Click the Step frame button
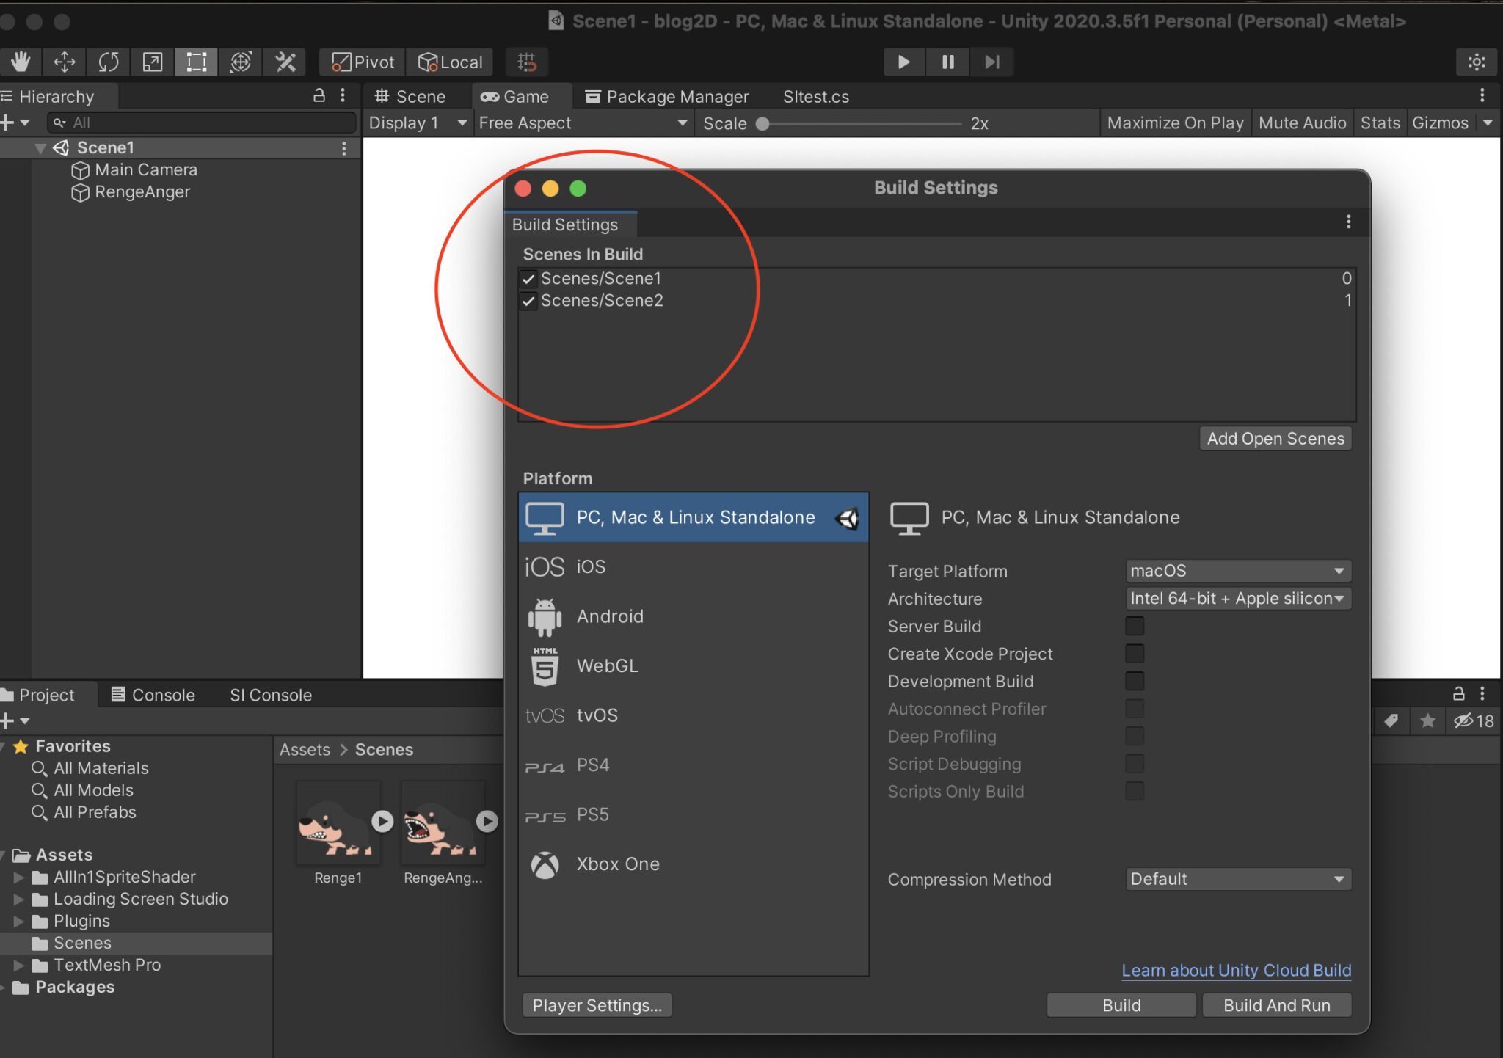The height and width of the screenshot is (1058, 1503). tap(991, 62)
